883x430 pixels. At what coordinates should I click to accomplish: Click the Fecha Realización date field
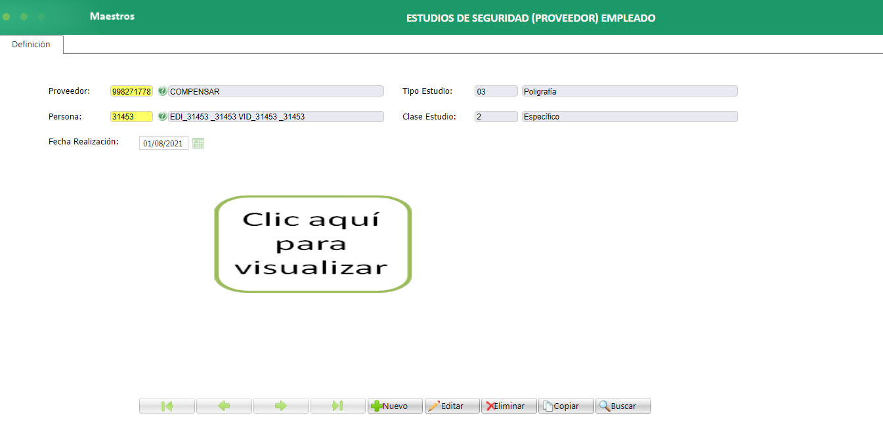pos(163,142)
